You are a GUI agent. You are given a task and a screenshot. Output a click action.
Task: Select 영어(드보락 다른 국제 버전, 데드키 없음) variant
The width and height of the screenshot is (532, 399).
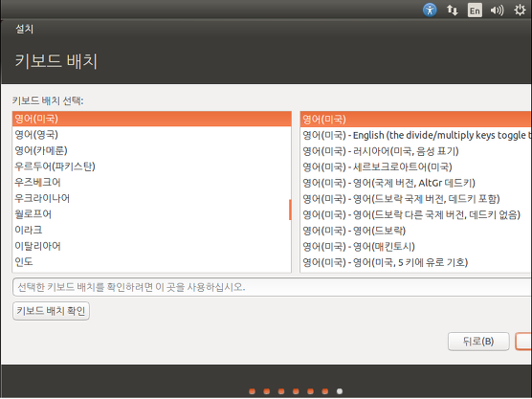pos(416,215)
